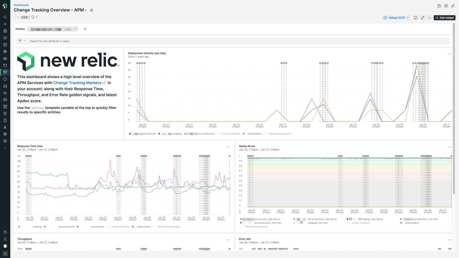Enable Related Deployments in Response Time legend

point(155,227)
